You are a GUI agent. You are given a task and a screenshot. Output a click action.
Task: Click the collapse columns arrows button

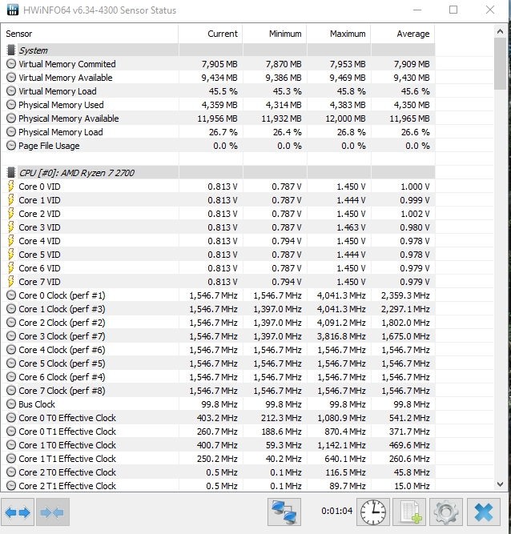pos(53,512)
